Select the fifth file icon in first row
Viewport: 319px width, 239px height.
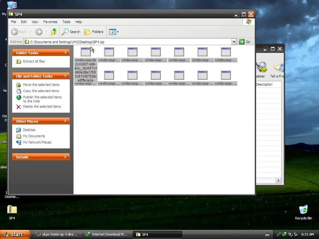179,52
